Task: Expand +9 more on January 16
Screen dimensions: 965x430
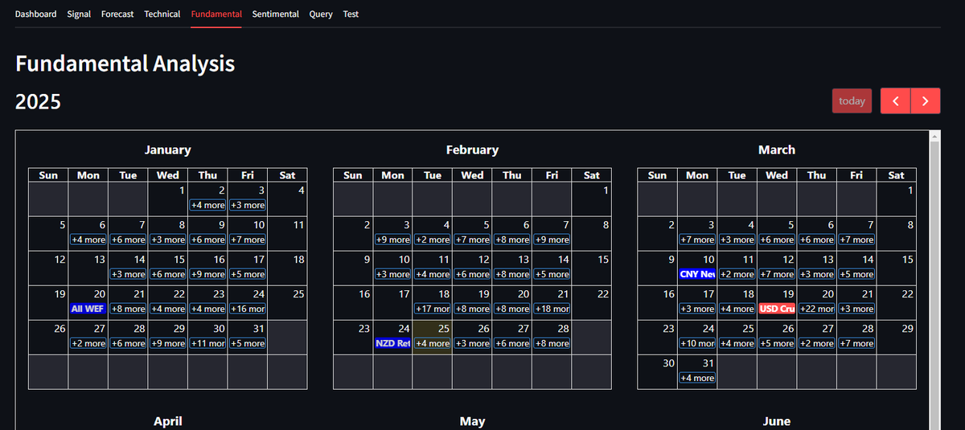Action: (207, 274)
